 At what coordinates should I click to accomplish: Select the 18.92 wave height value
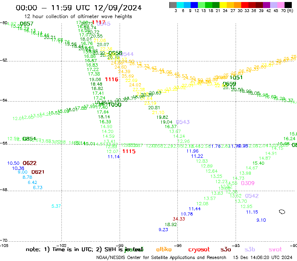[x=171, y=224]
